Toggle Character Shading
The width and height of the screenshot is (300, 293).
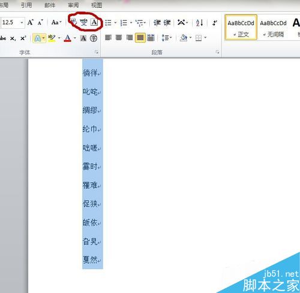point(83,38)
